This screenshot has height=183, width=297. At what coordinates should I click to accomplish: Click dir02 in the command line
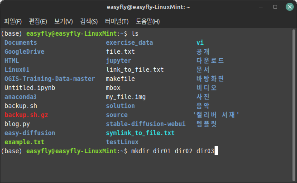tap(183, 151)
